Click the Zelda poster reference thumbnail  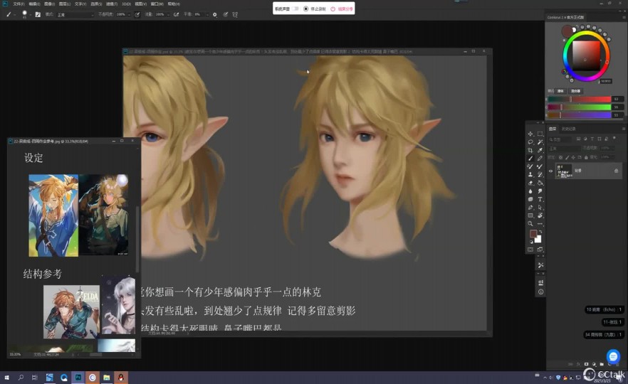pos(71,311)
